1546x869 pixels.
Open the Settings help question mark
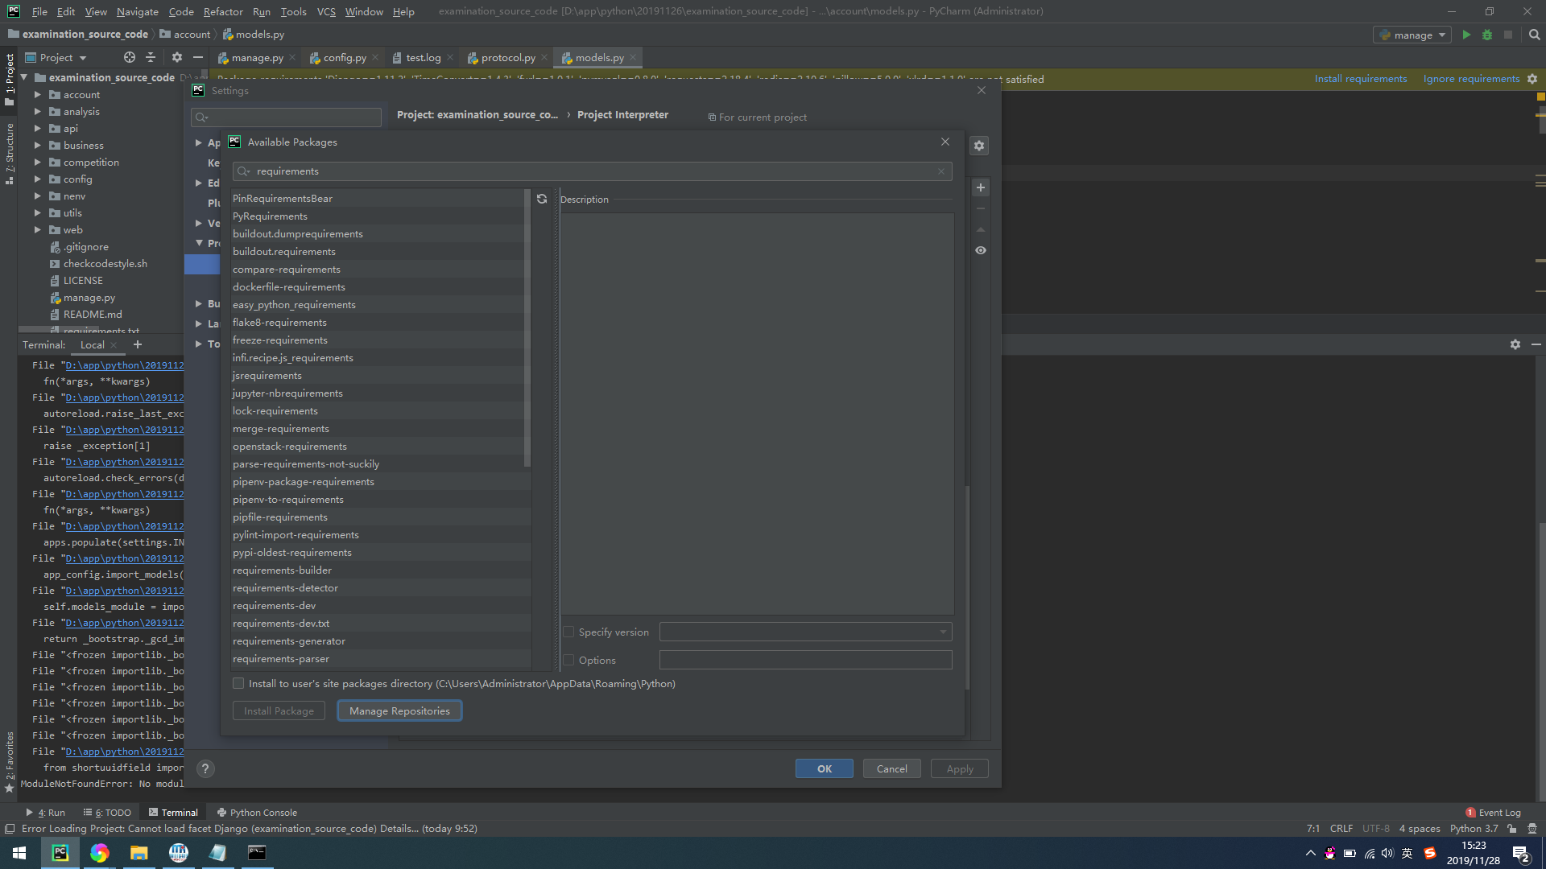point(205,768)
